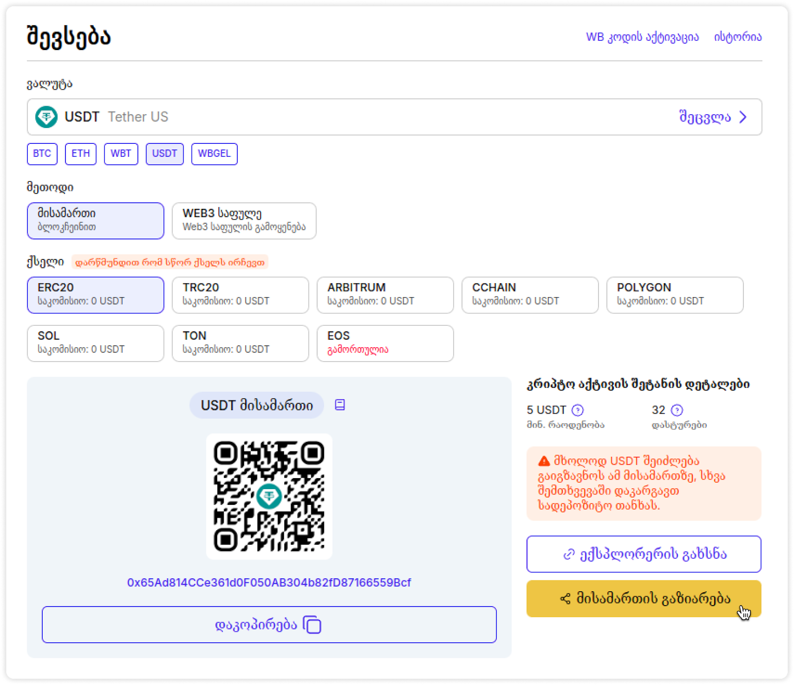794x685 pixels.
Task: Click the link icon in explorer button
Action: pos(569,554)
